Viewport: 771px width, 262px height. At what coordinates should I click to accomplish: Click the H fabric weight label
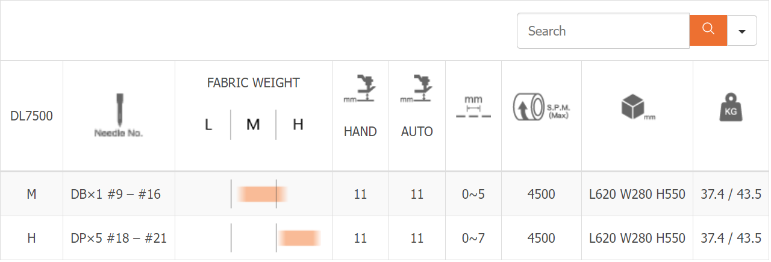pyautogui.click(x=298, y=125)
